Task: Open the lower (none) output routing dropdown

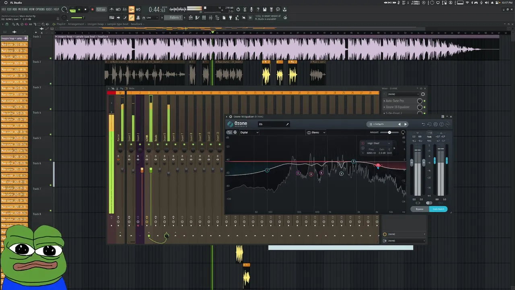Action: [x=404, y=240]
